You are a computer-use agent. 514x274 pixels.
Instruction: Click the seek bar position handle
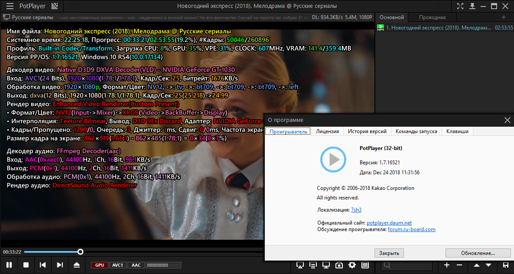[x=80, y=252]
